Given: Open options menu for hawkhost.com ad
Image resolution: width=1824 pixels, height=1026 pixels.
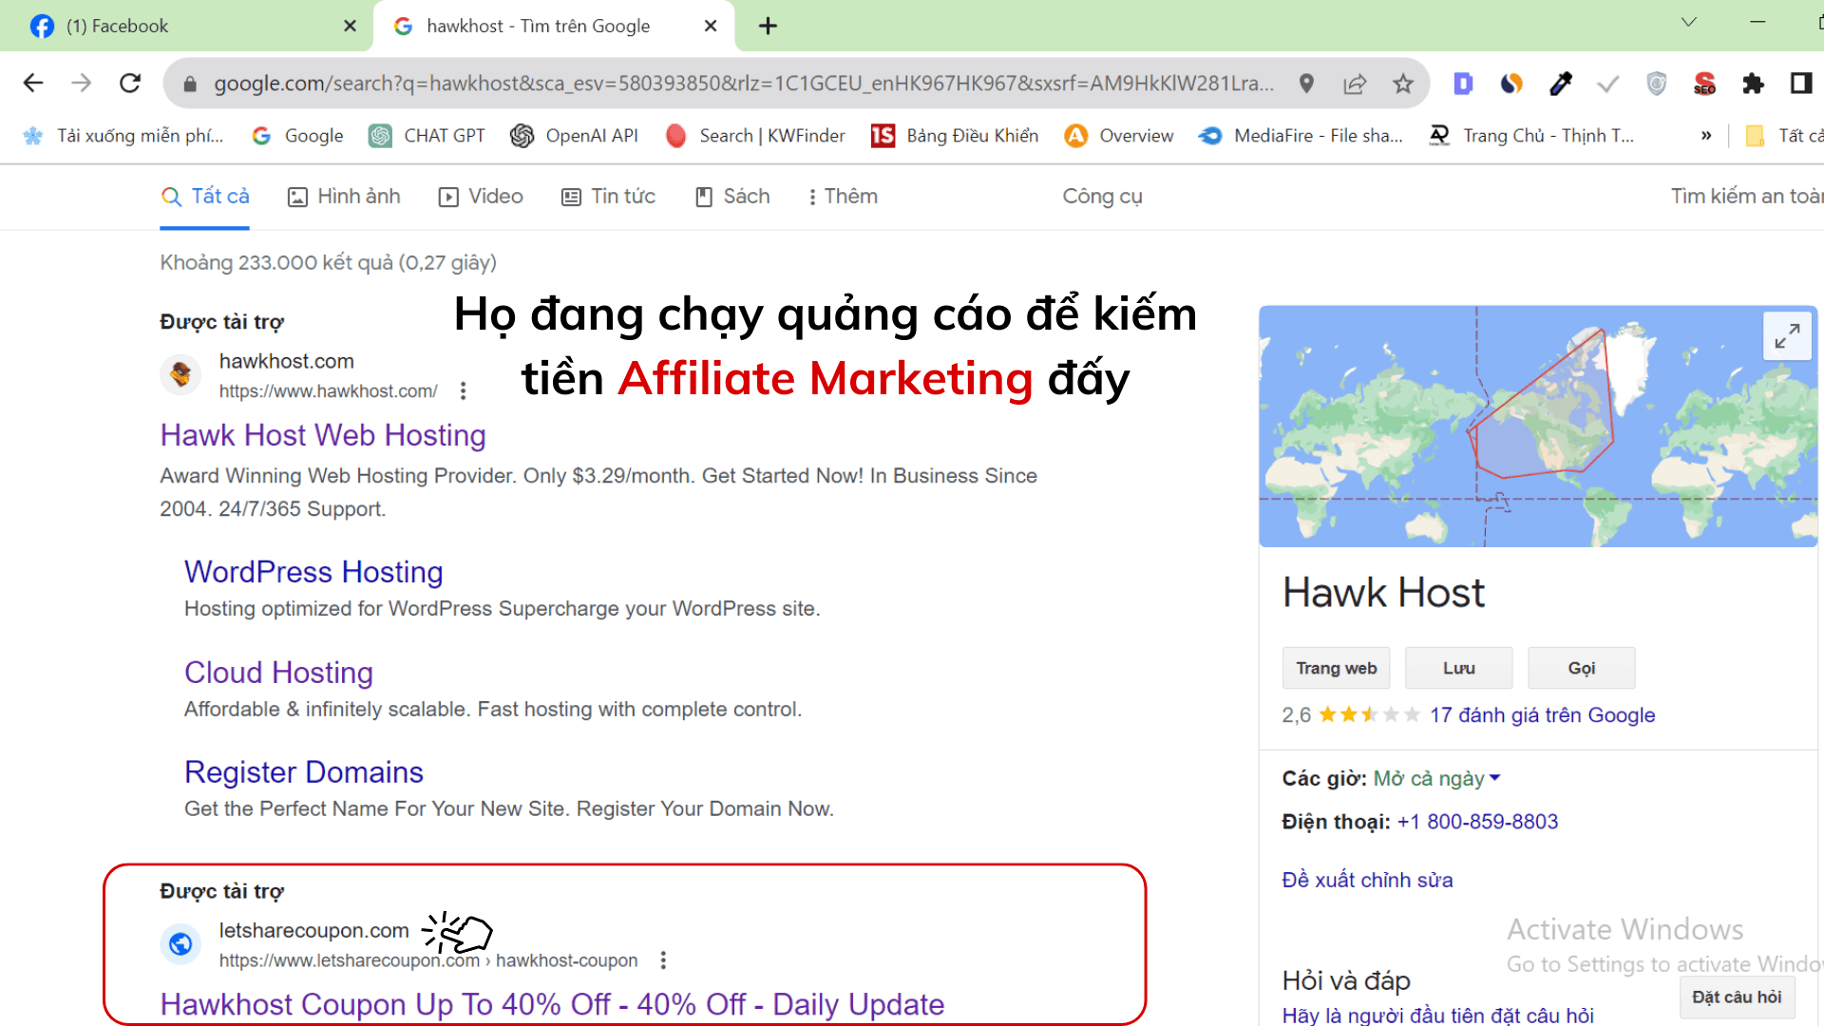Looking at the screenshot, I should (x=463, y=390).
